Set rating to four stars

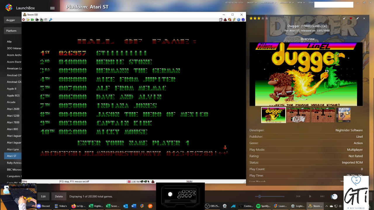point(262,18)
